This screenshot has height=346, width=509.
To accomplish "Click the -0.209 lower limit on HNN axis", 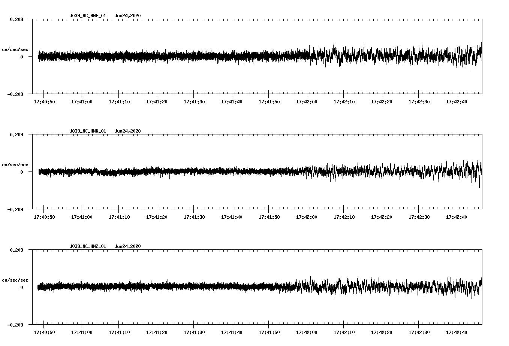I will (x=15, y=209).
